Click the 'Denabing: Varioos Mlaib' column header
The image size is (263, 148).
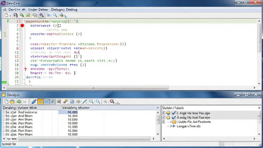(32, 108)
